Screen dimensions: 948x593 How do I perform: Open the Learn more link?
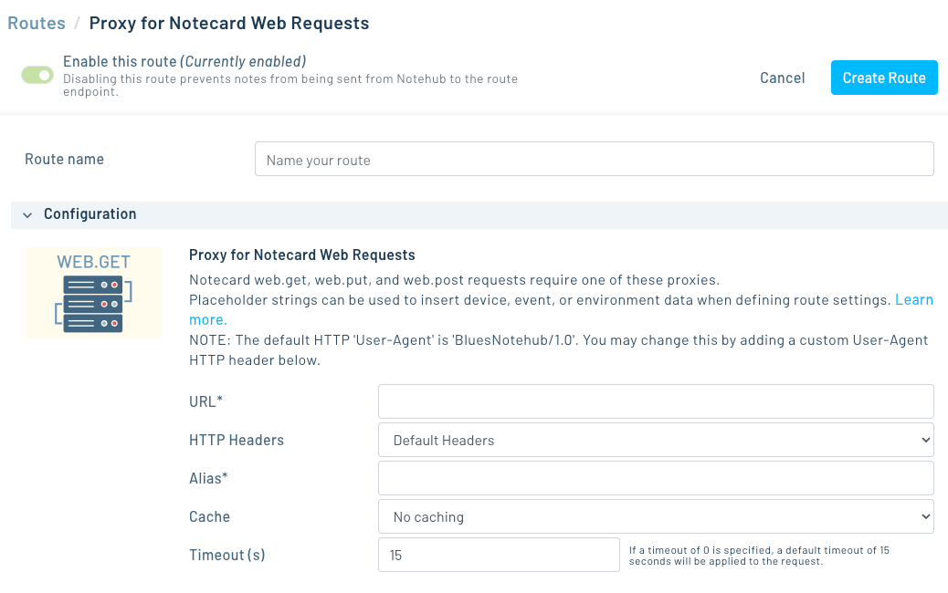913,299
